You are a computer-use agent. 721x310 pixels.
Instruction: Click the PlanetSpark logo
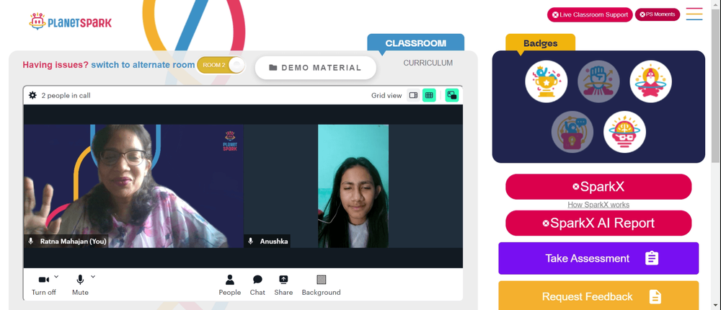(70, 22)
